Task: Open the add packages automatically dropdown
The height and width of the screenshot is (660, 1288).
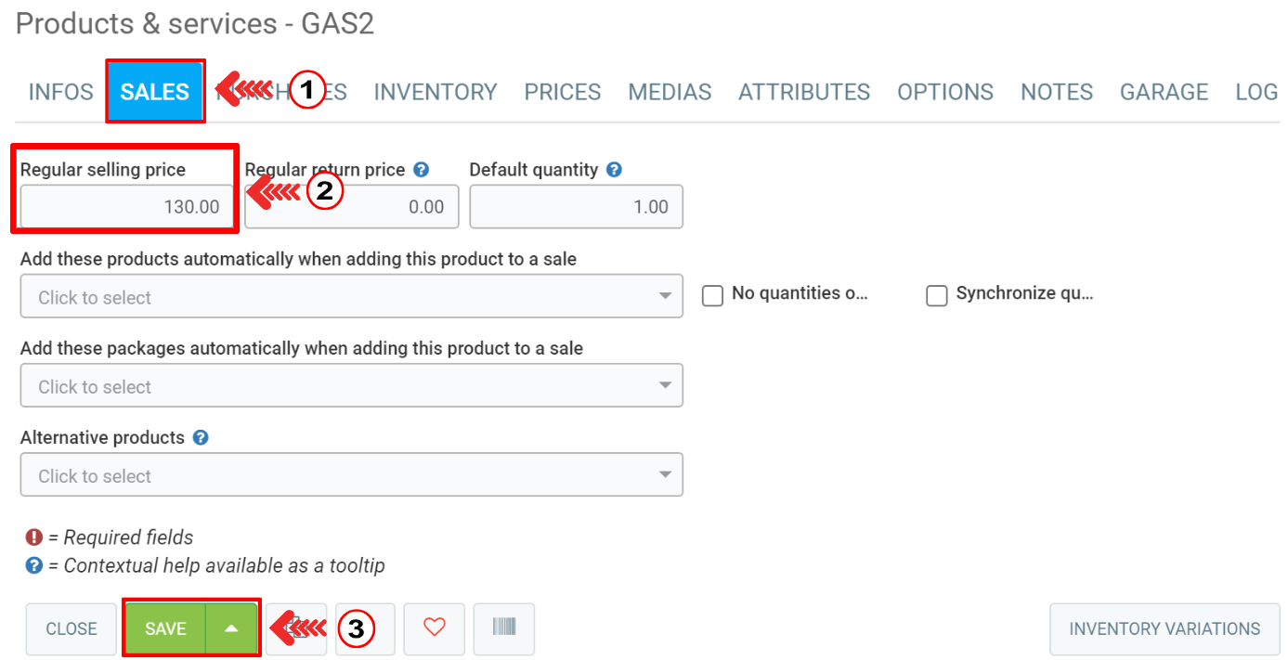Action: point(351,386)
